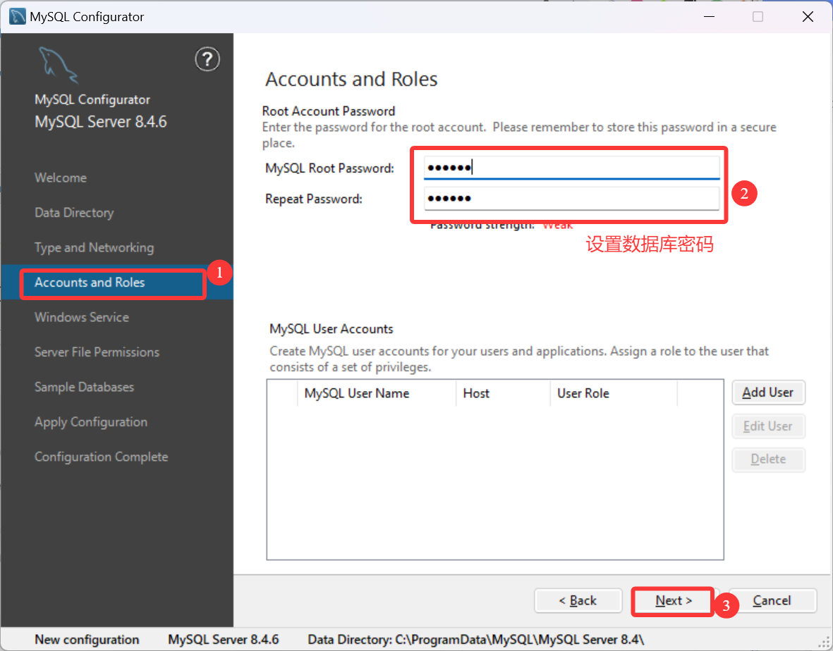Screen dimensions: 833x651
Task: Go to Server File Permissions step
Action: coord(97,352)
